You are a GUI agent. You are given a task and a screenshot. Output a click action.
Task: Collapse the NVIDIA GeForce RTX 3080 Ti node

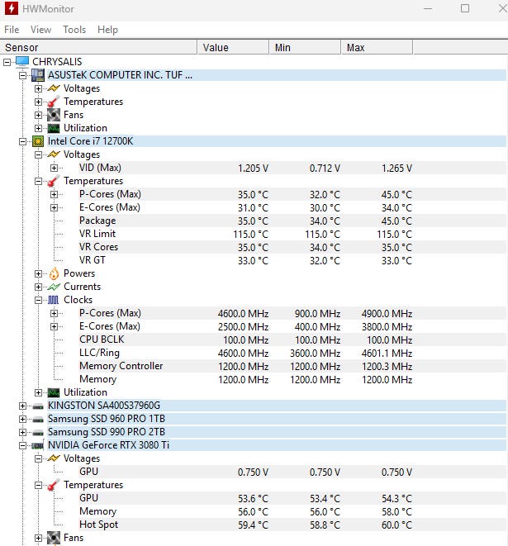[22, 446]
